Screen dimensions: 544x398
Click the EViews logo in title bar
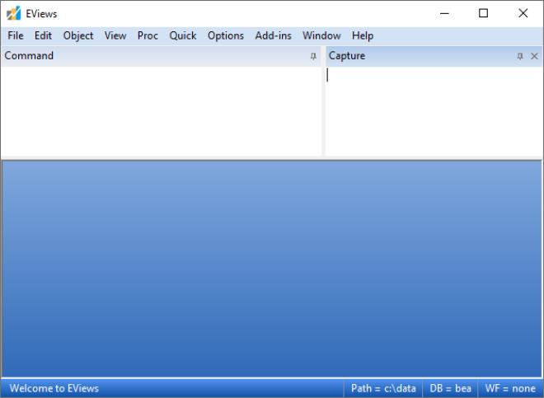click(13, 13)
